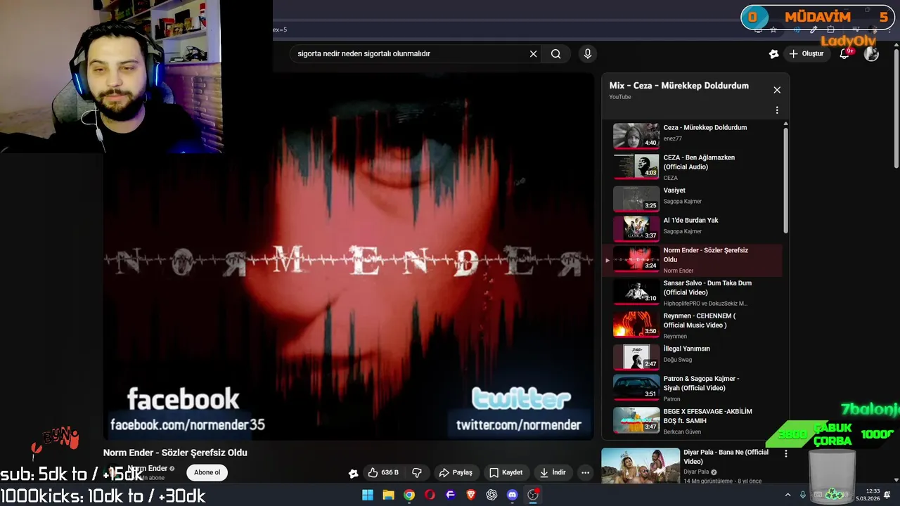Viewport: 900px width, 506px height.
Task: Open Reynmen - CEHENNEM thumbnail
Action: 636,323
